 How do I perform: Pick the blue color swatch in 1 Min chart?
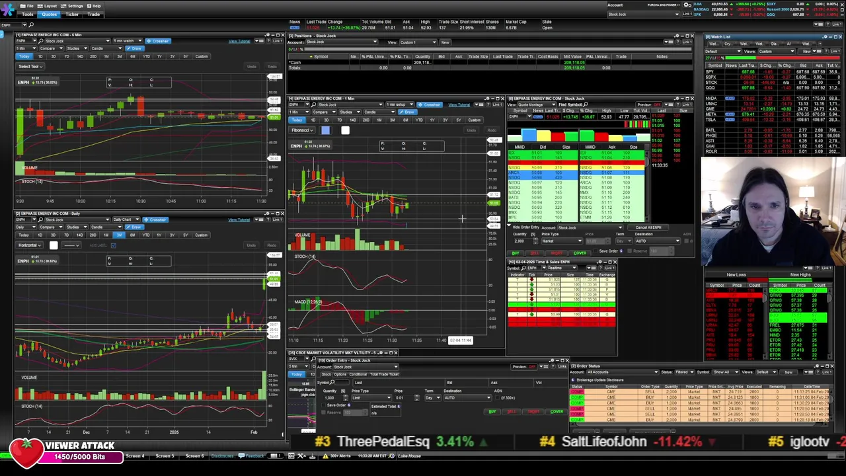click(326, 130)
